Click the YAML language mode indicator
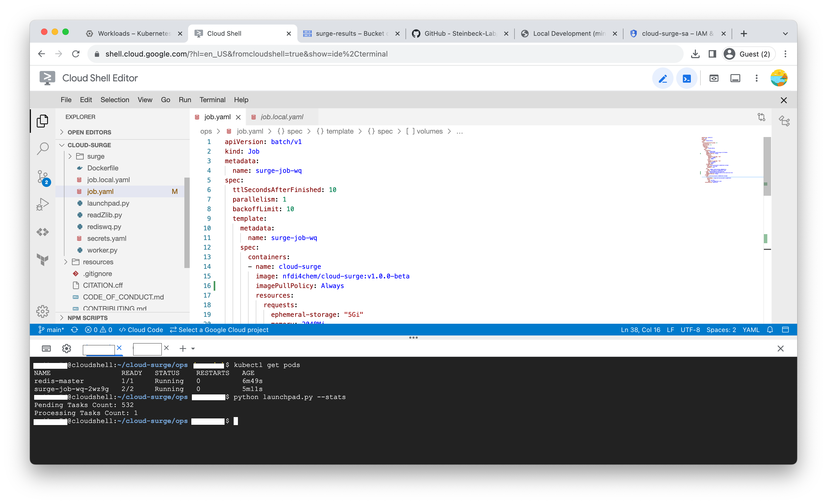Viewport: 827px width, 504px height. click(751, 330)
